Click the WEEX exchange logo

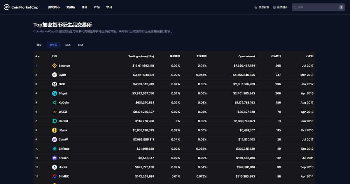click(54, 112)
